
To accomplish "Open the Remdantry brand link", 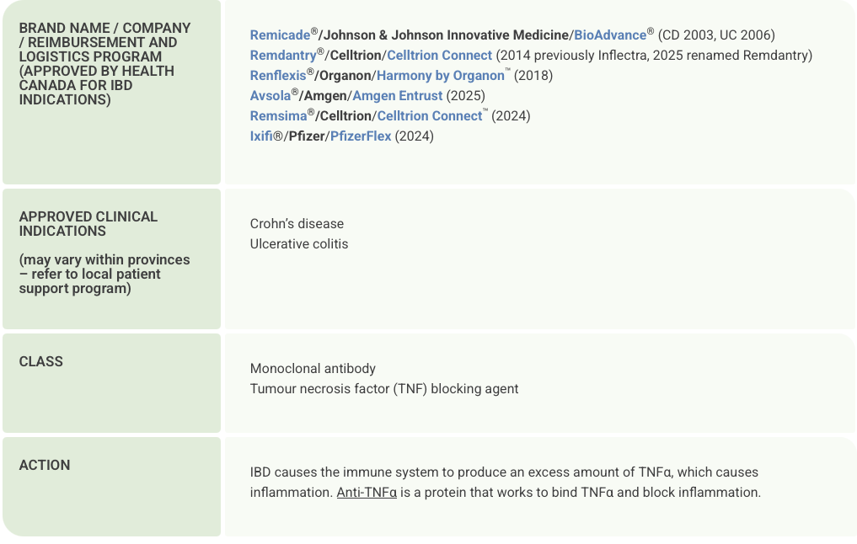I will pos(283,56).
